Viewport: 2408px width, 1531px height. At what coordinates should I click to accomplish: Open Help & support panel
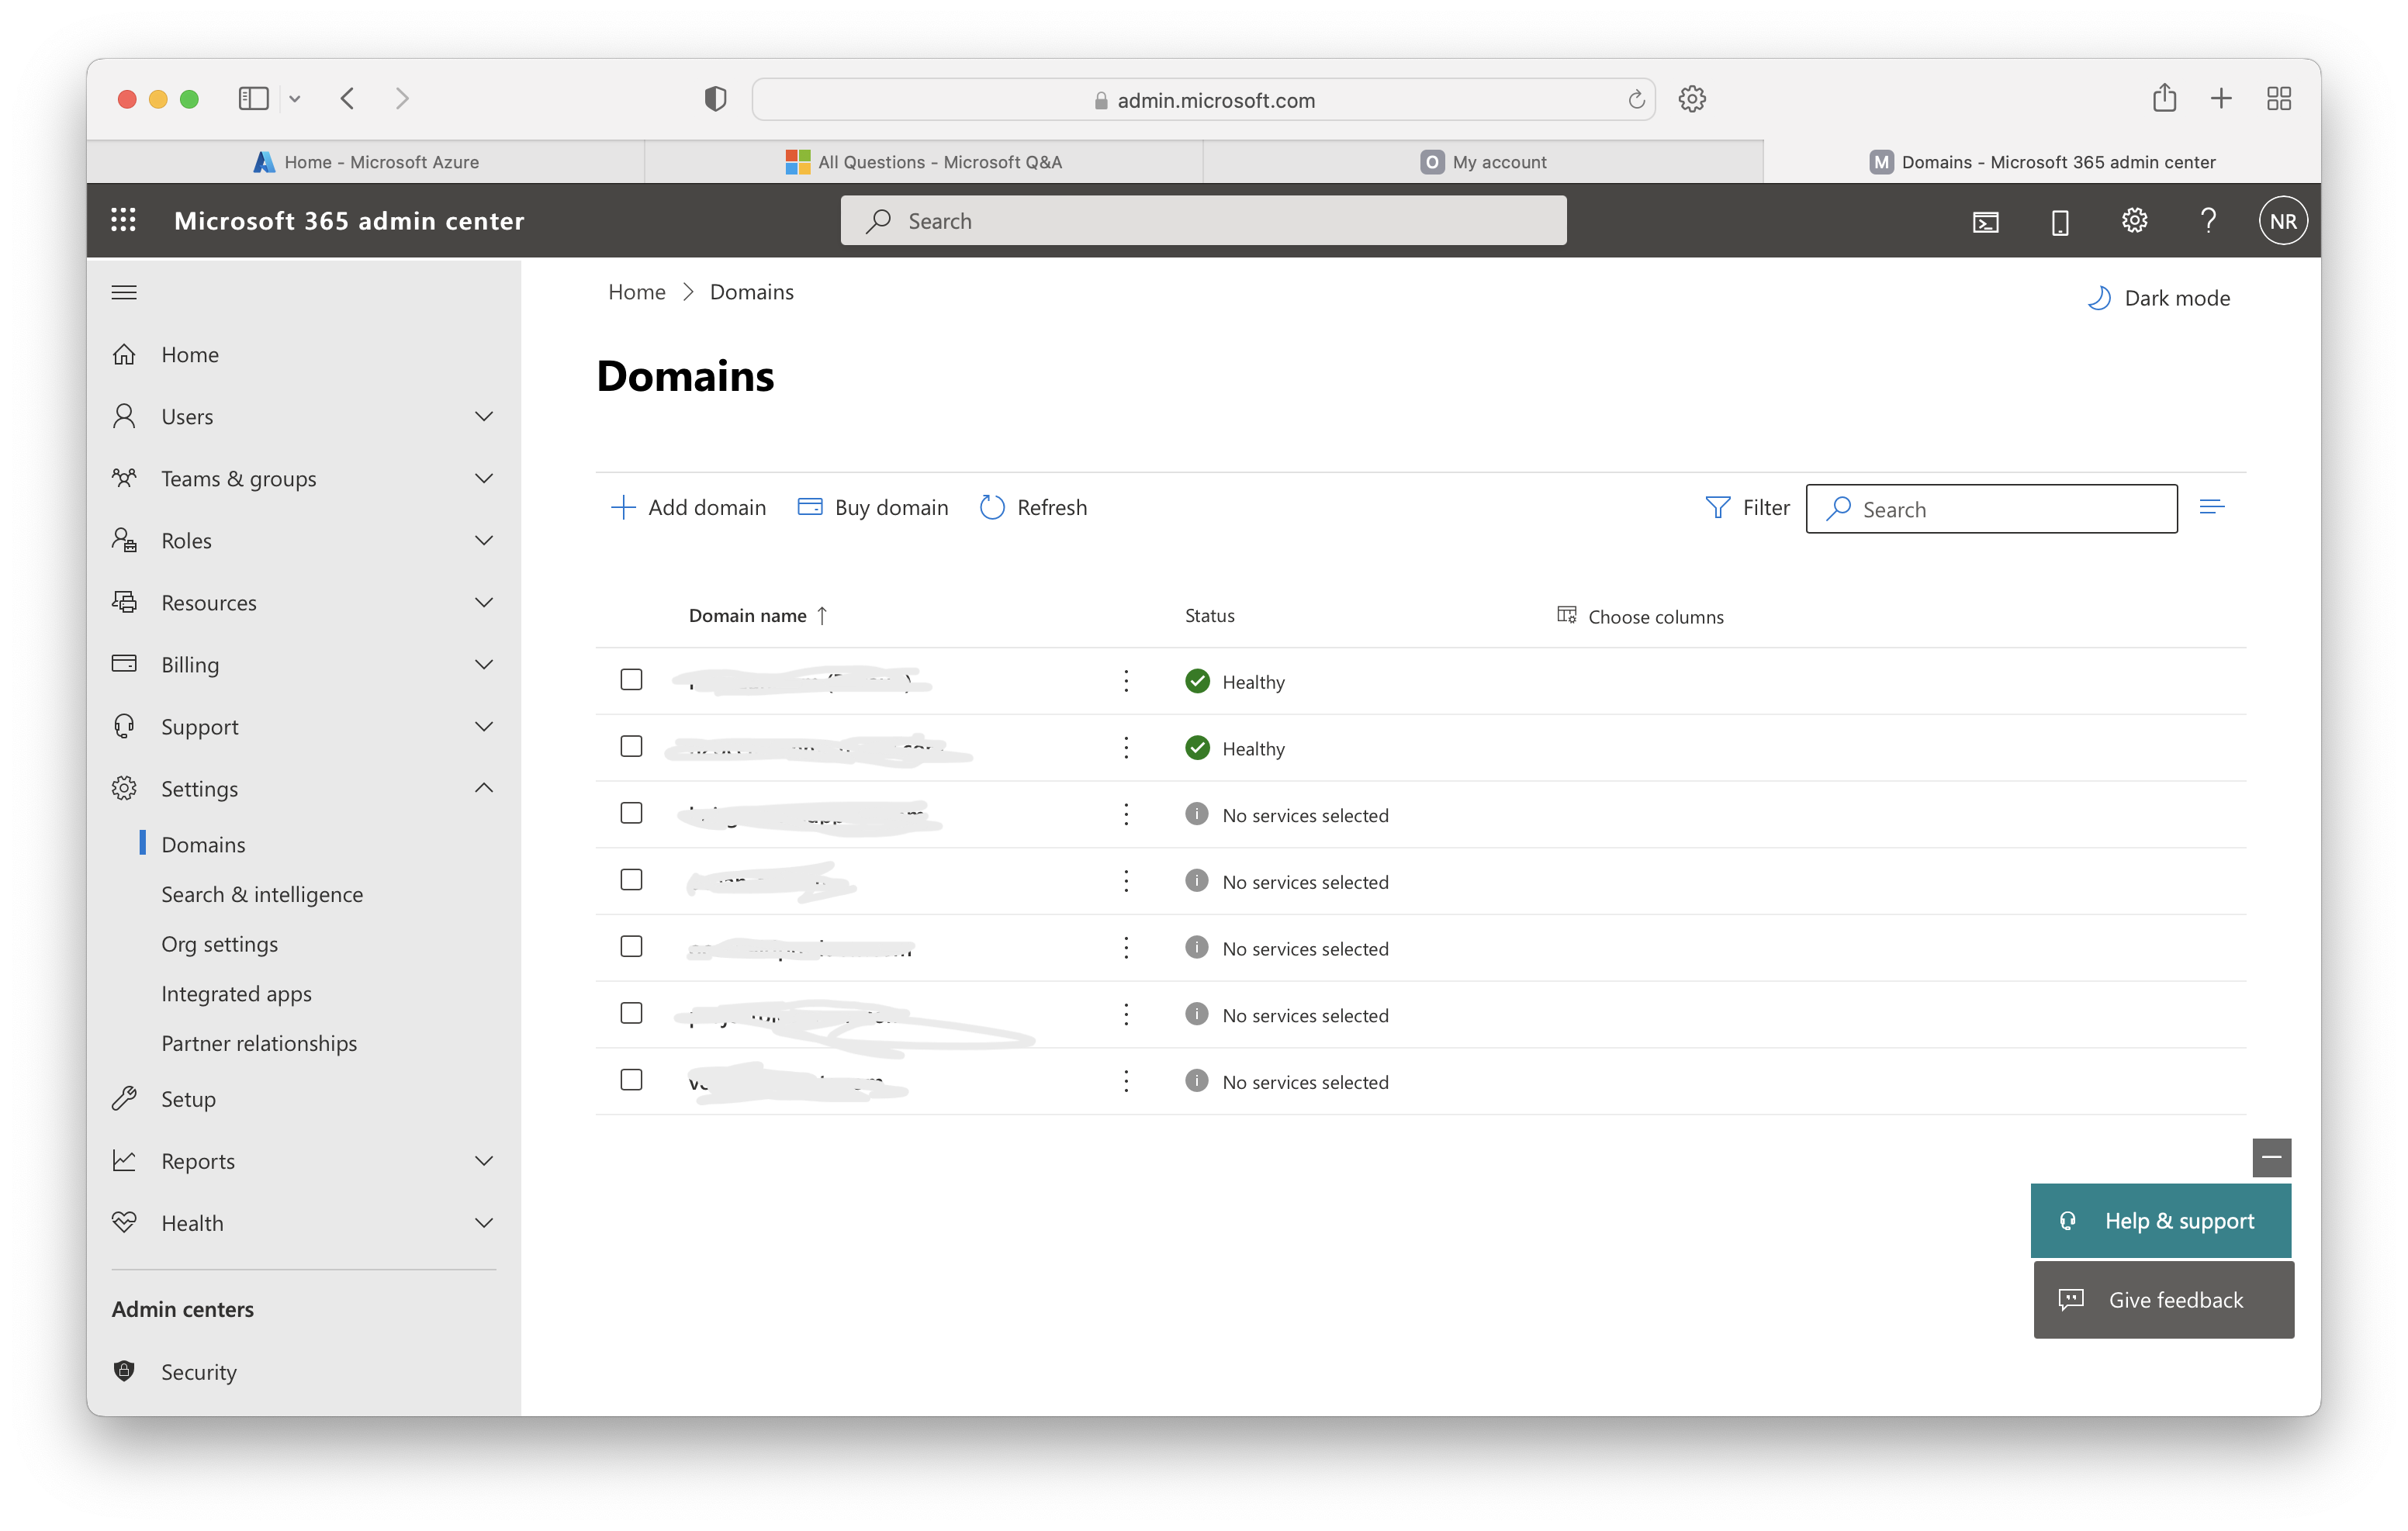2160,1220
